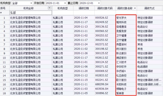Select row number 10

tap(4, 58)
